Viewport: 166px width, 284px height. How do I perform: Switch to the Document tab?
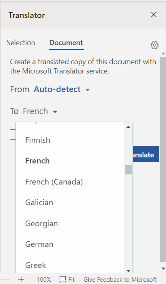coord(66,43)
